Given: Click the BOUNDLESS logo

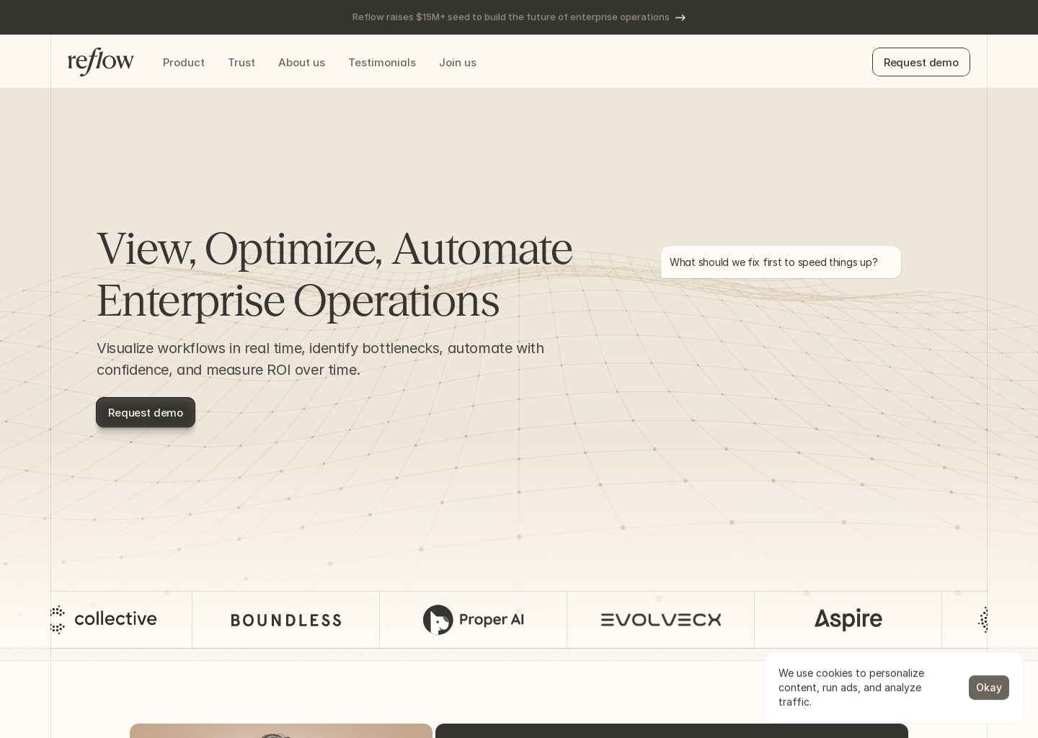Looking at the screenshot, I should [286, 620].
